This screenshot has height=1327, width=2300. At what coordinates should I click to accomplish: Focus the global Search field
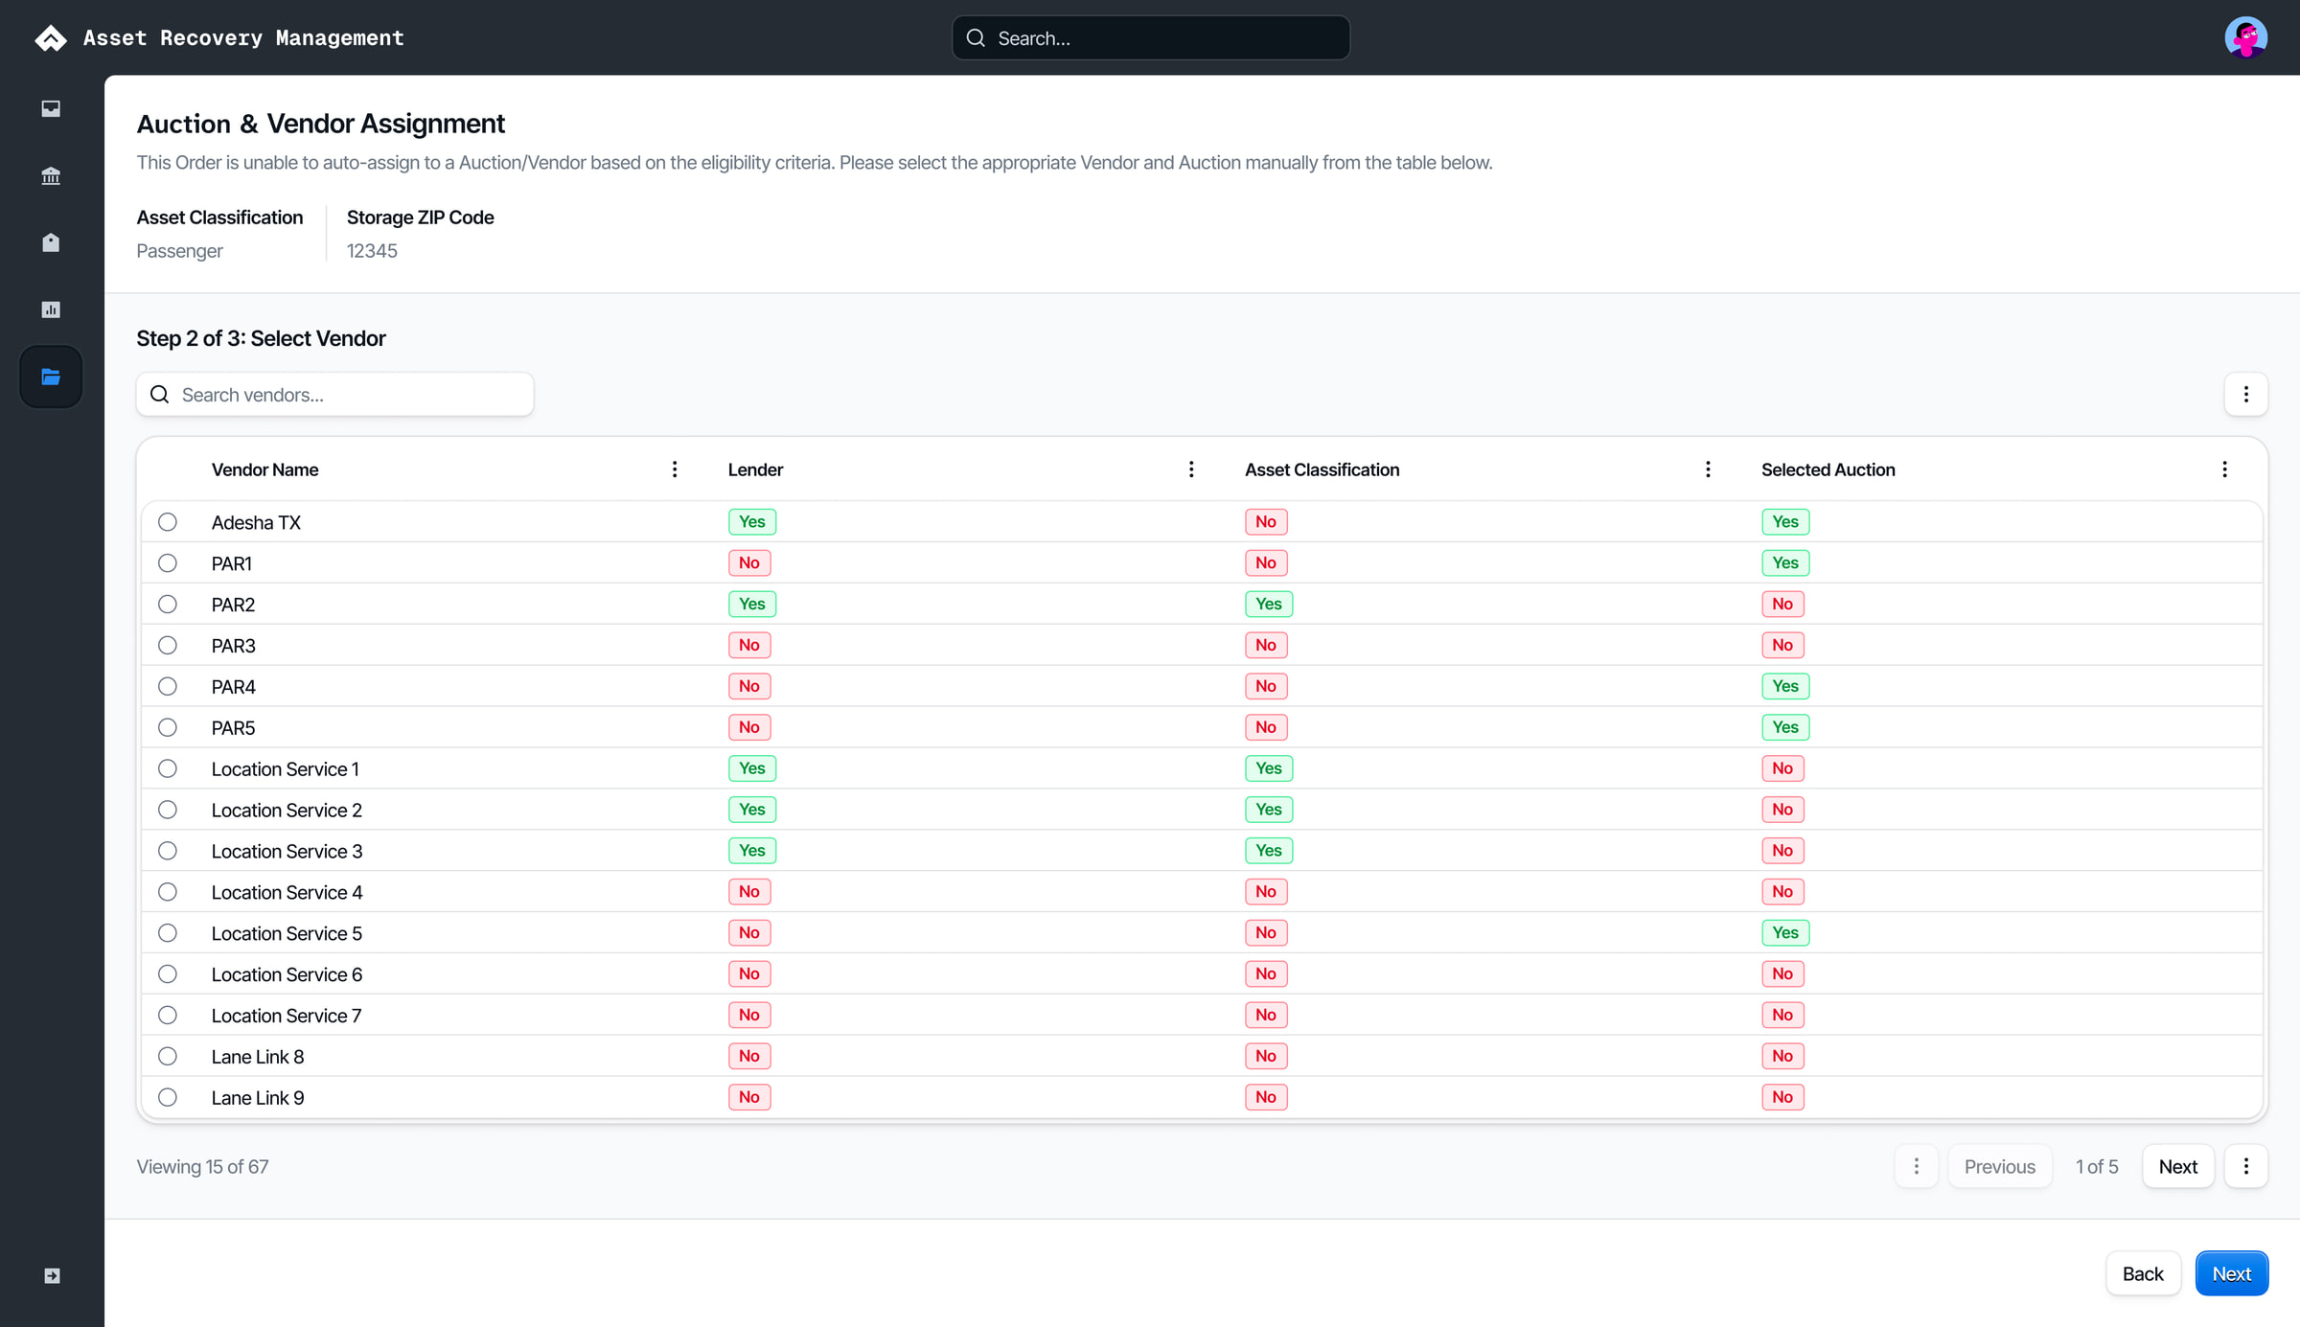coord(1151,37)
